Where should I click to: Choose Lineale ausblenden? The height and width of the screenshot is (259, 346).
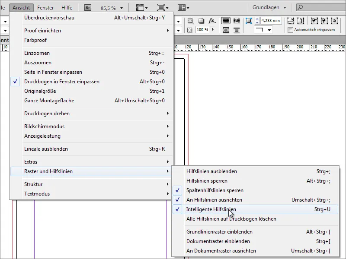click(91, 149)
